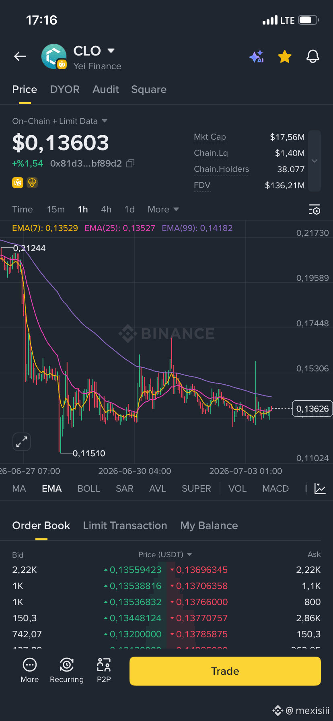Select the 4h interval
The height and width of the screenshot is (721, 333).
pos(106,209)
